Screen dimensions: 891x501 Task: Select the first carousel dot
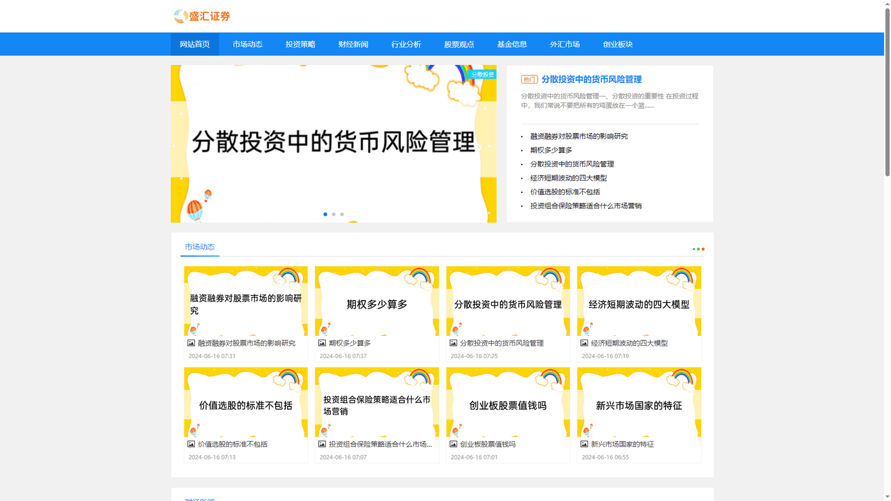(x=325, y=215)
